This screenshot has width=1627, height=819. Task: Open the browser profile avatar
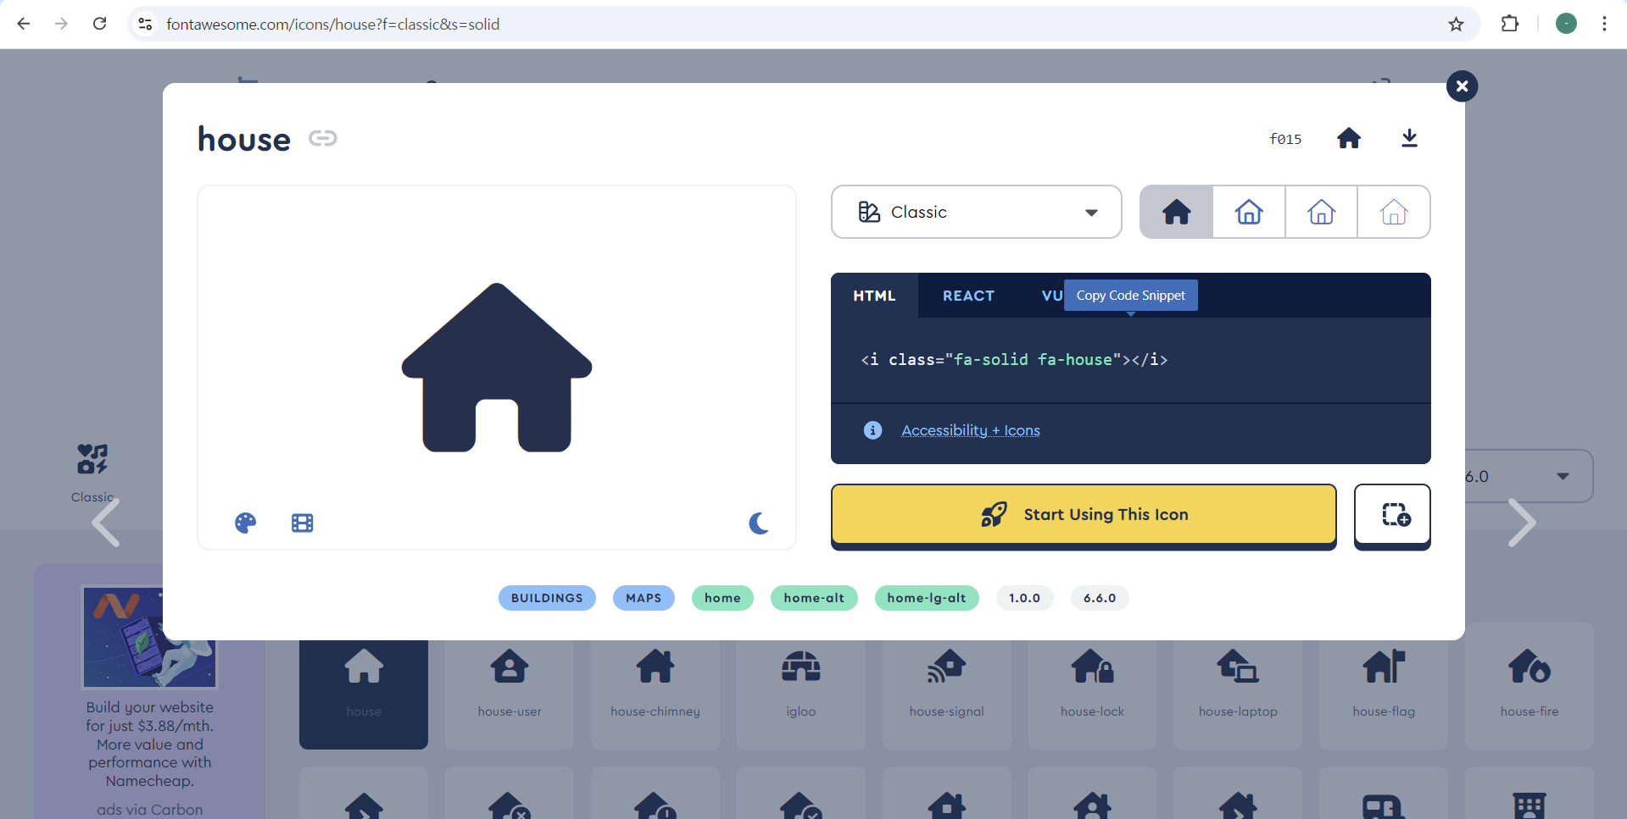1566,24
